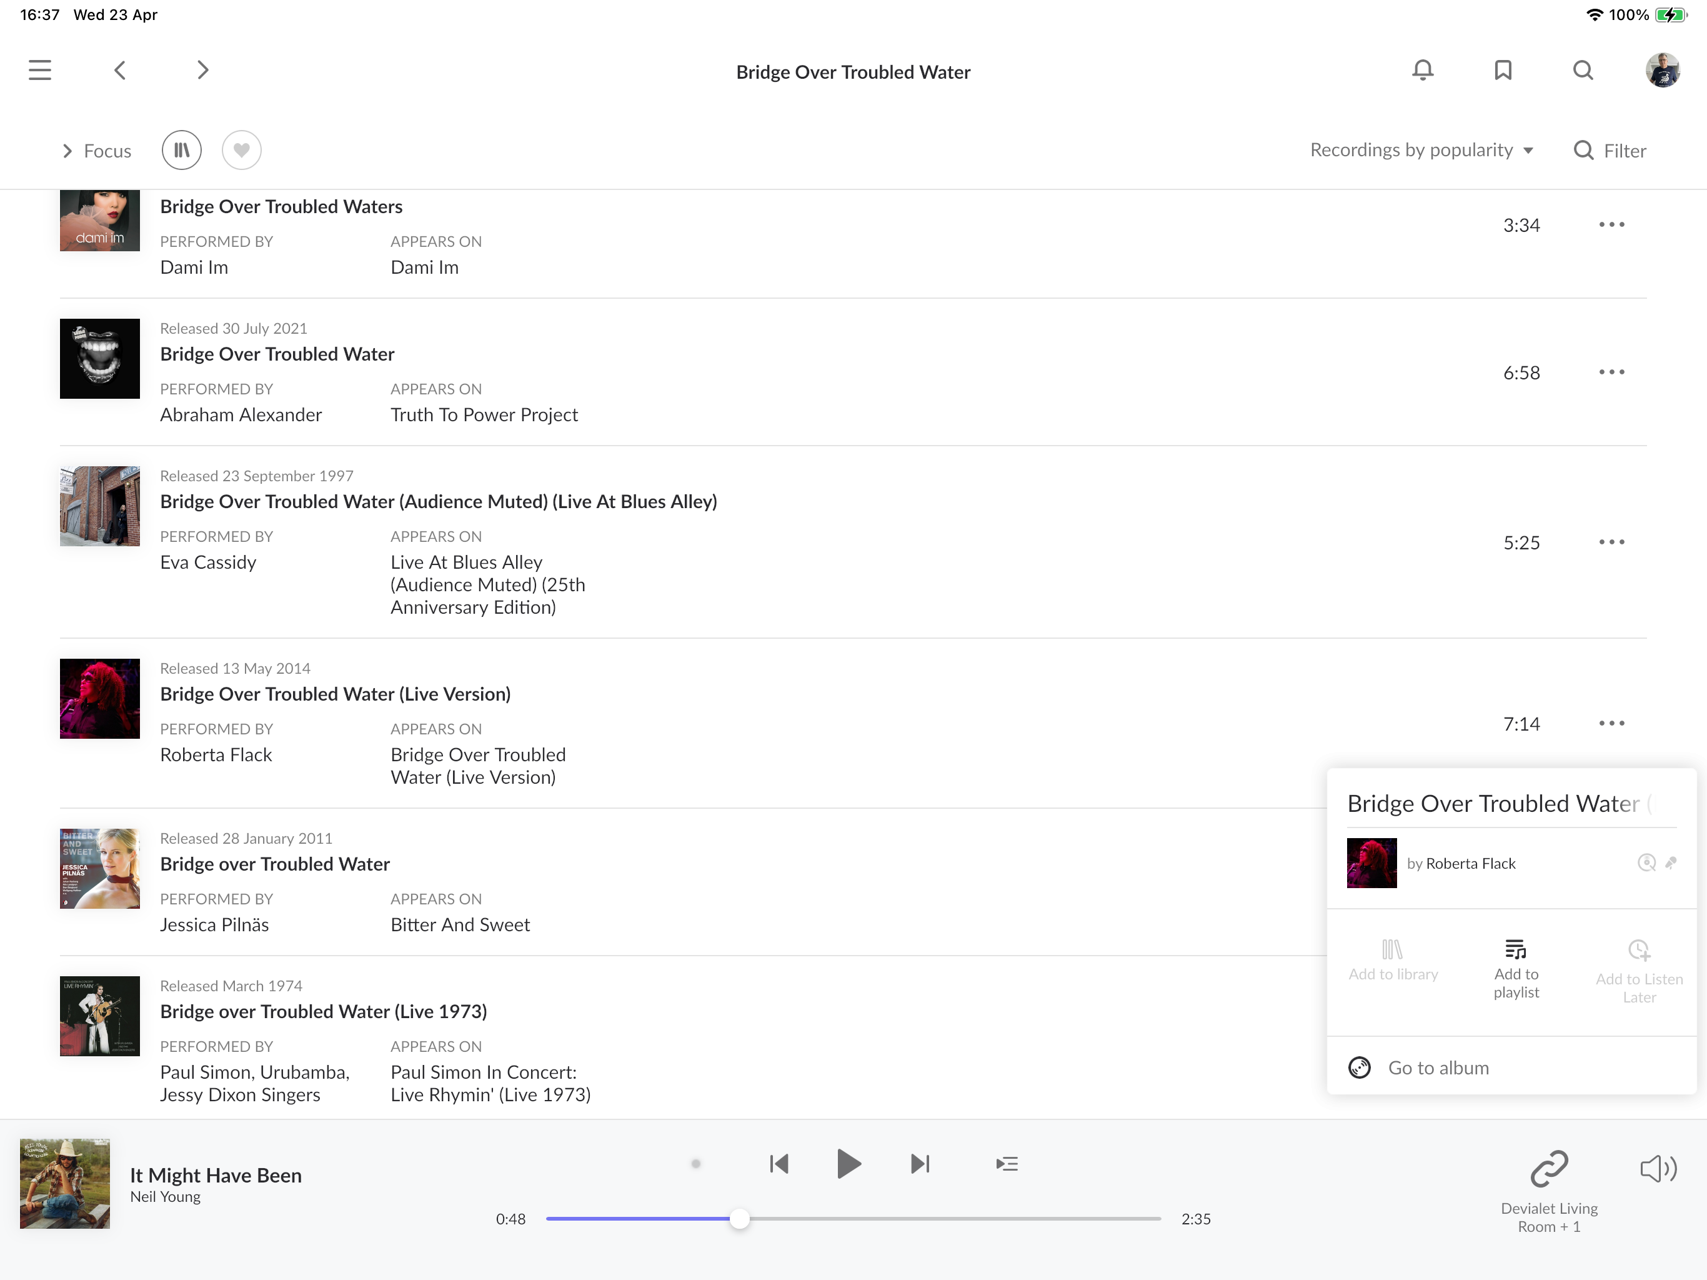Open the user profile avatar
Screen dimensions: 1707x1280
(1663, 70)
